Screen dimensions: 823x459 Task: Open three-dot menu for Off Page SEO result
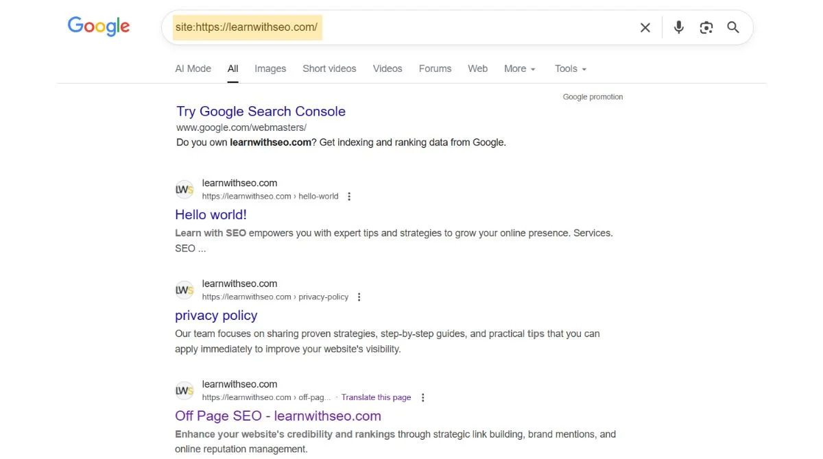coord(422,398)
